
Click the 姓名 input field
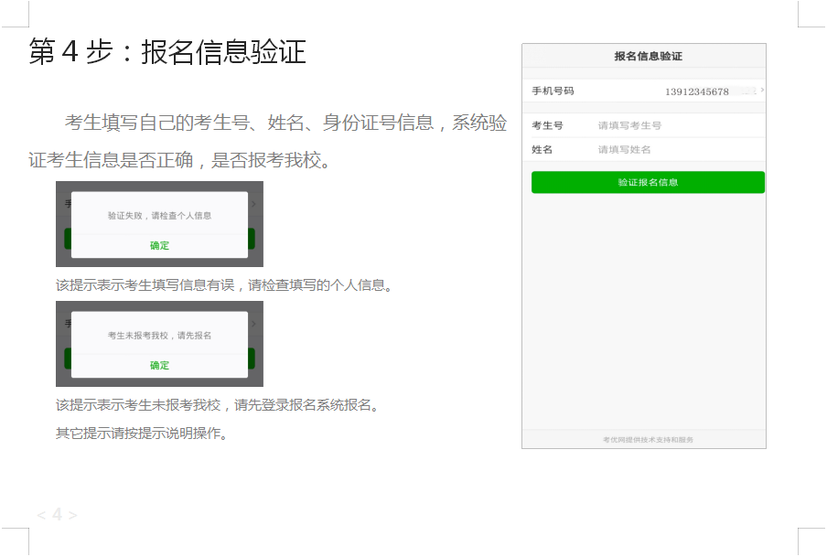pyautogui.click(x=677, y=149)
